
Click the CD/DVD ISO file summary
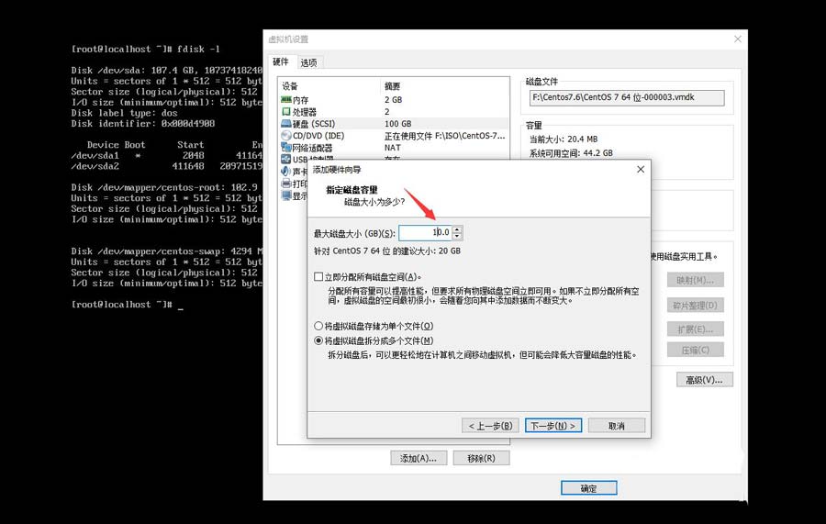click(x=444, y=136)
